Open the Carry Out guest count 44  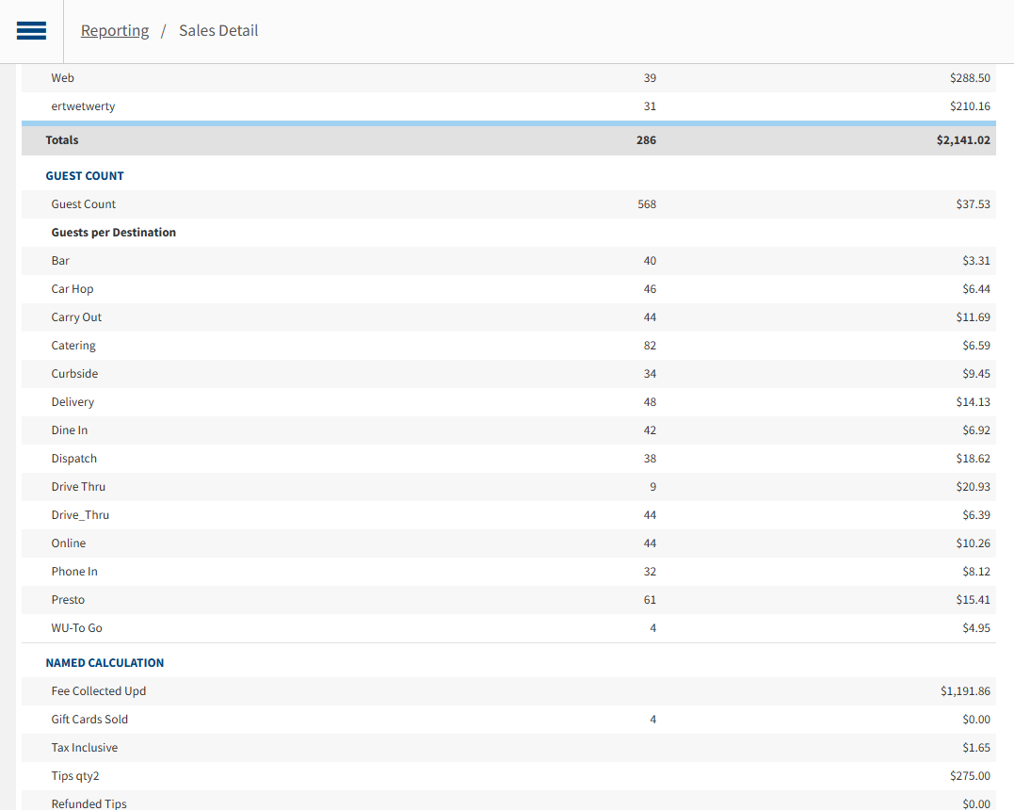pyautogui.click(x=649, y=316)
